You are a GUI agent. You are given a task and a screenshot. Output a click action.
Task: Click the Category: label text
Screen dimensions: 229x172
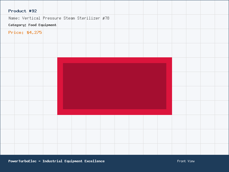point(17,25)
